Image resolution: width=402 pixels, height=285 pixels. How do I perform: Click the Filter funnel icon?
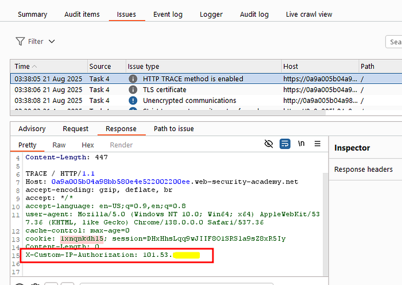pos(20,41)
